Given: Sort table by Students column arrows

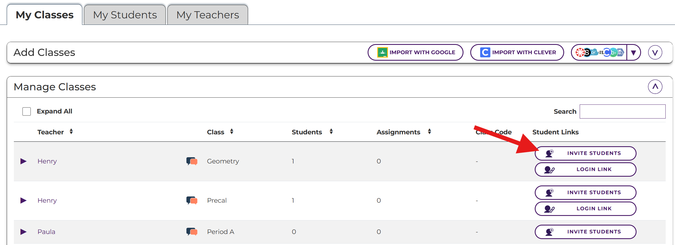Looking at the screenshot, I should pos(331,132).
